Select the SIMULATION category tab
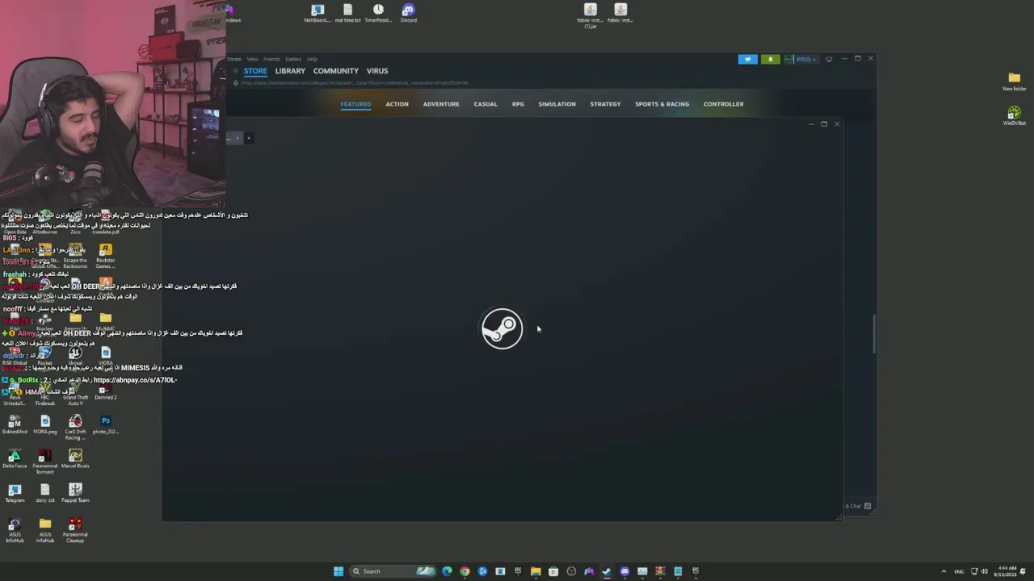Image resolution: width=1034 pixels, height=581 pixels. (x=557, y=104)
